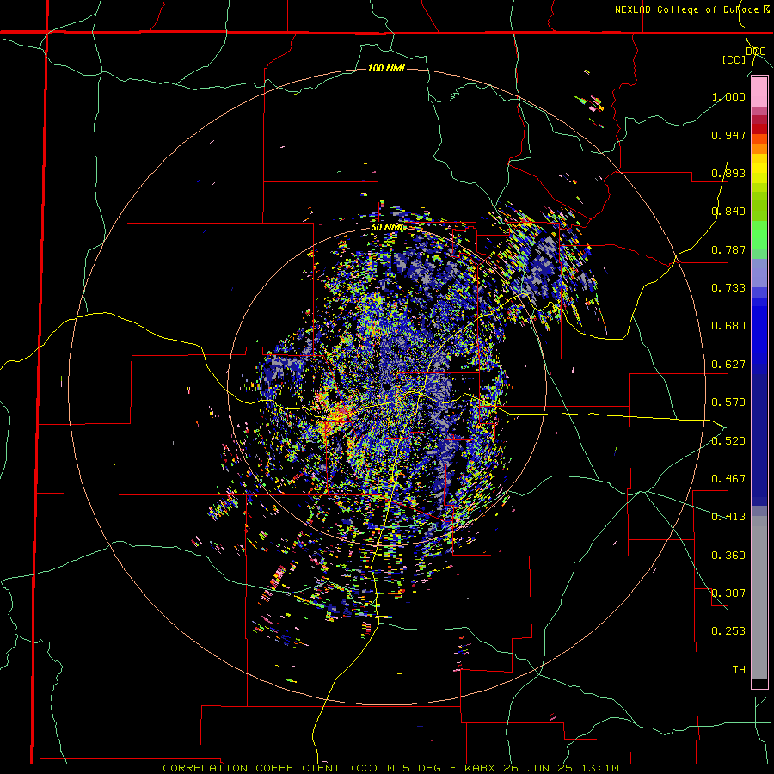The image size is (774, 774).
Task: Click the 0.520 scale value
Action: coord(728,441)
